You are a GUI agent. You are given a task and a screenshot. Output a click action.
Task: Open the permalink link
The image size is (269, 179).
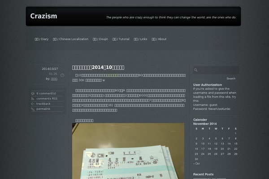[43, 109]
